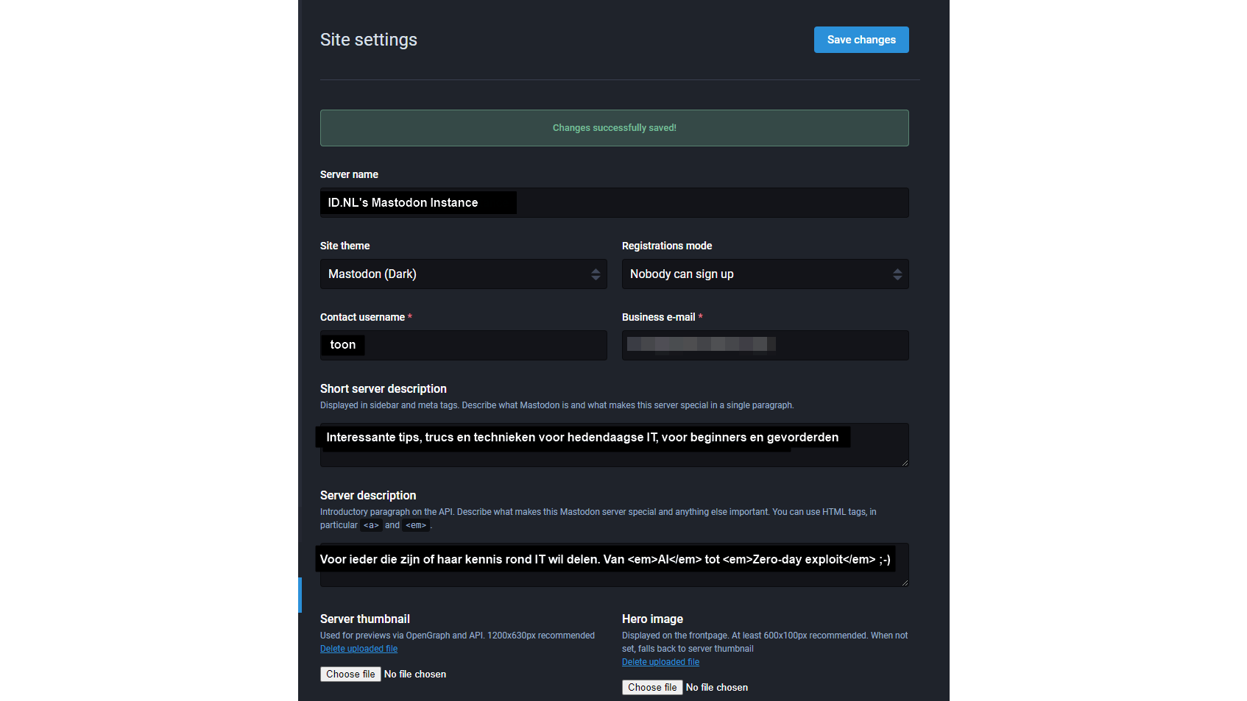
Task: Click the 'Changes successfully saved!' banner
Action: click(x=614, y=128)
